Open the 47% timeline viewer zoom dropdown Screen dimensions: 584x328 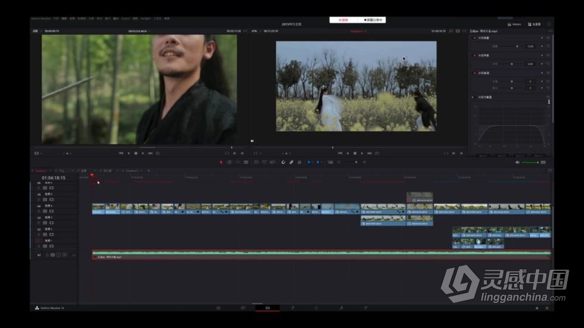coord(256,31)
